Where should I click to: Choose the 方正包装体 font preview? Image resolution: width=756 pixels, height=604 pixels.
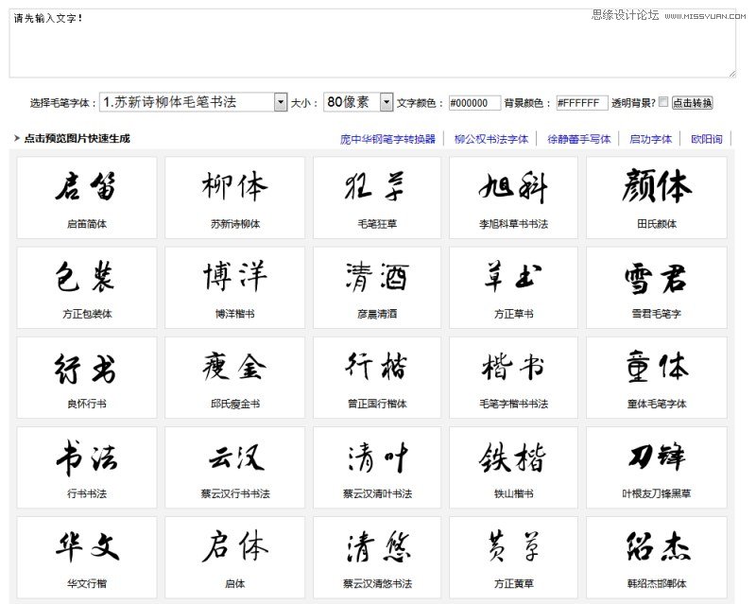tap(87, 287)
